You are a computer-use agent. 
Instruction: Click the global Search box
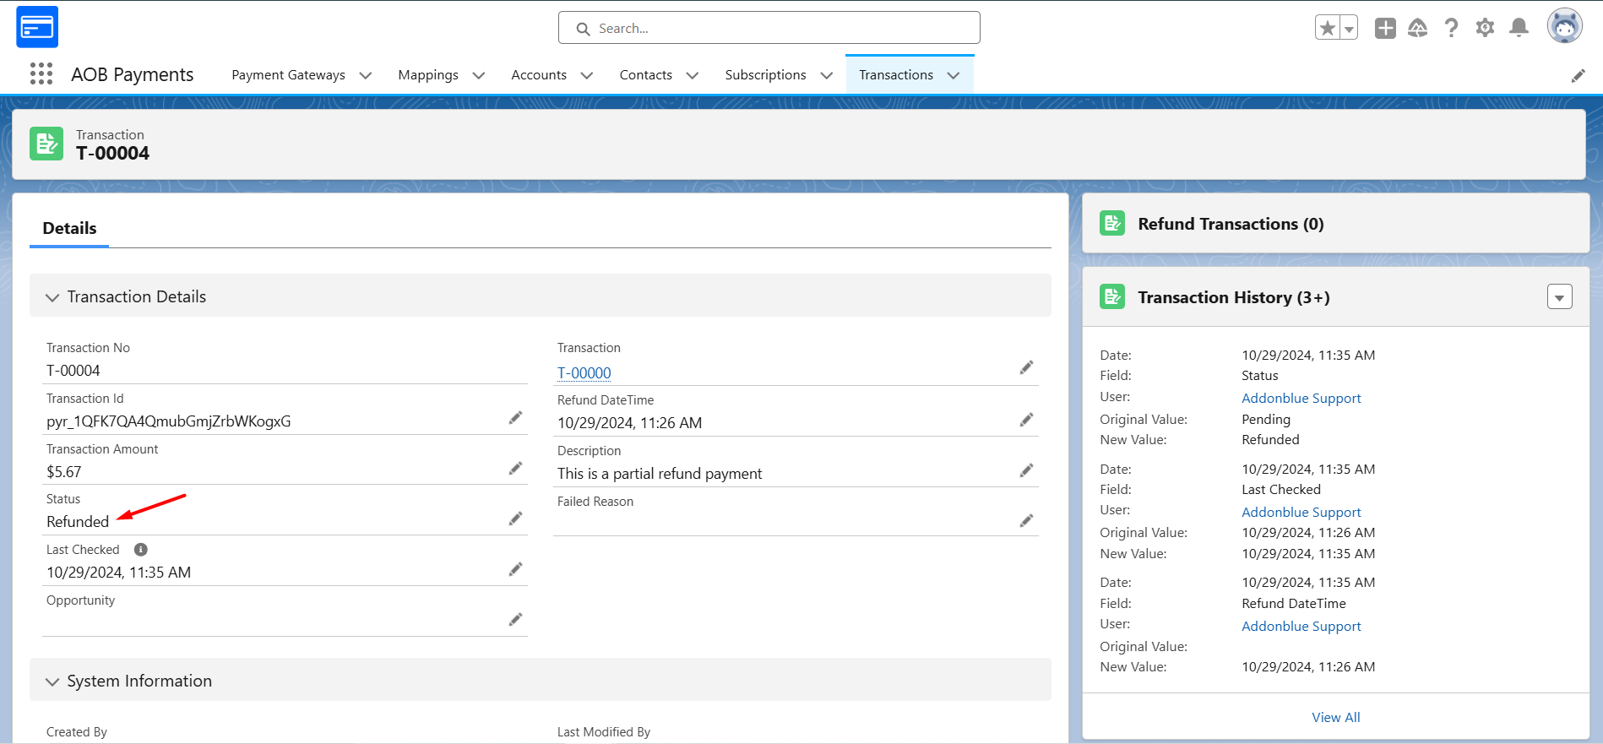point(769,28)
